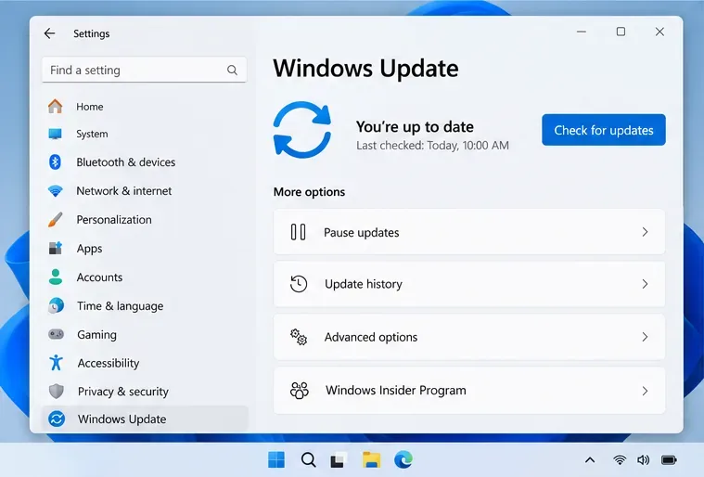Viewport: 704px width, 477px height.
Task: Show hidden tray icons chevron
Action: click(590, 460)
